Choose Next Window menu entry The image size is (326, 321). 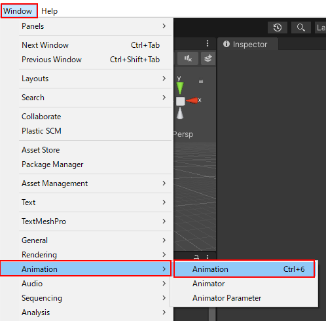86,45
